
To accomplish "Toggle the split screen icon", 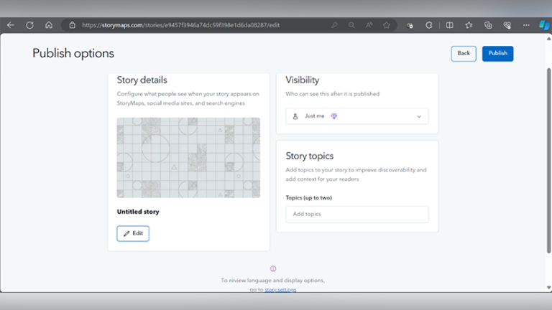I will 449,25.
